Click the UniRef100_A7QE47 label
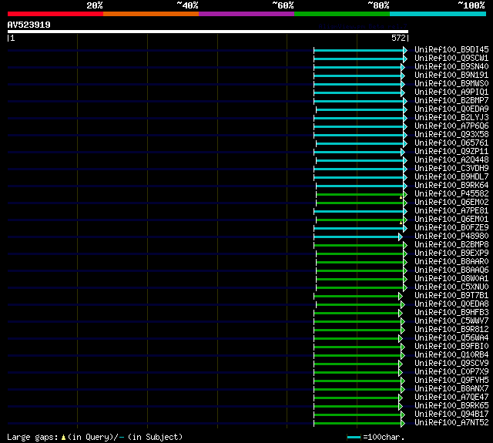This screenshot has width=493, height=443. point(451,398)
